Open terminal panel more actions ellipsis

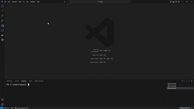[x=186, y=81]
